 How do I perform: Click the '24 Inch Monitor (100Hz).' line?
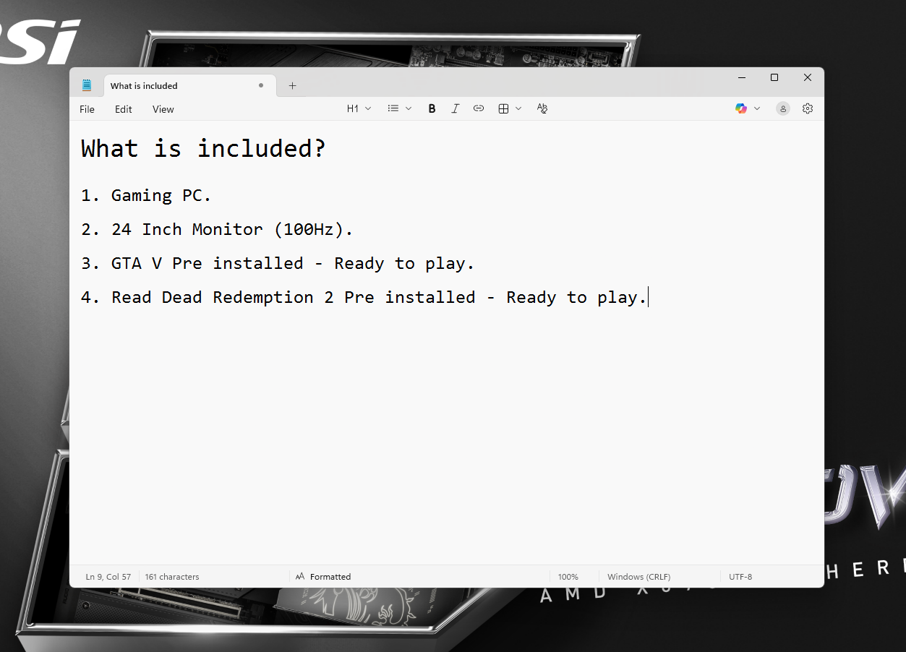click(x=217, y=229)
